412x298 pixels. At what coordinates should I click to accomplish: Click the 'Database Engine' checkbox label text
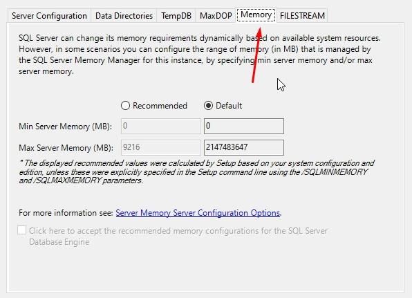point(59,242)
